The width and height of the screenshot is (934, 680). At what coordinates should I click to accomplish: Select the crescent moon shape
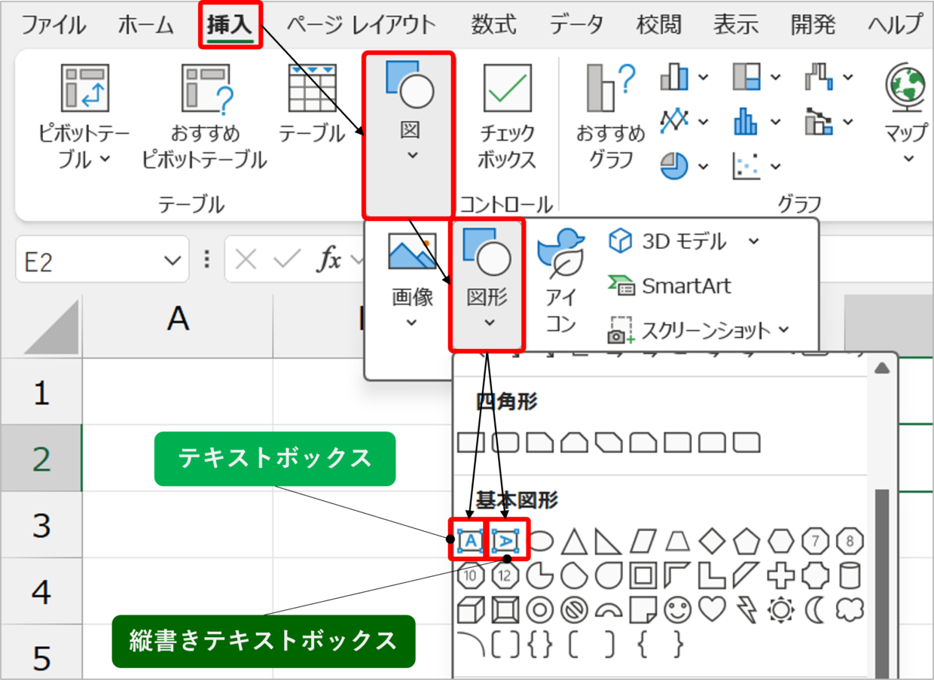[x=816, y=610]
